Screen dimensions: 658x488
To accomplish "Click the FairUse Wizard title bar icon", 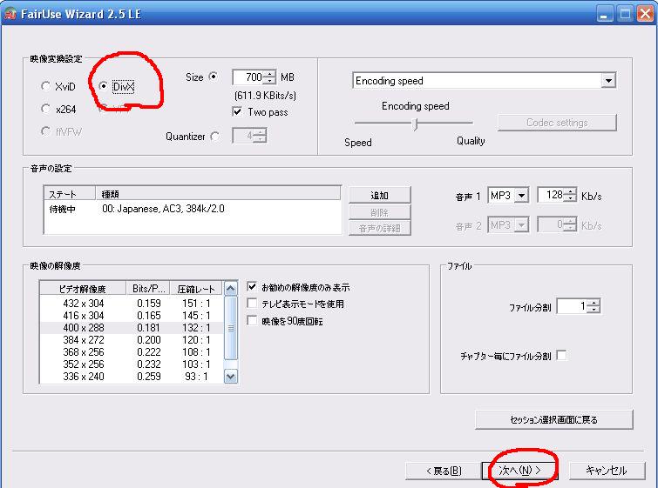I will coord(10,14).
